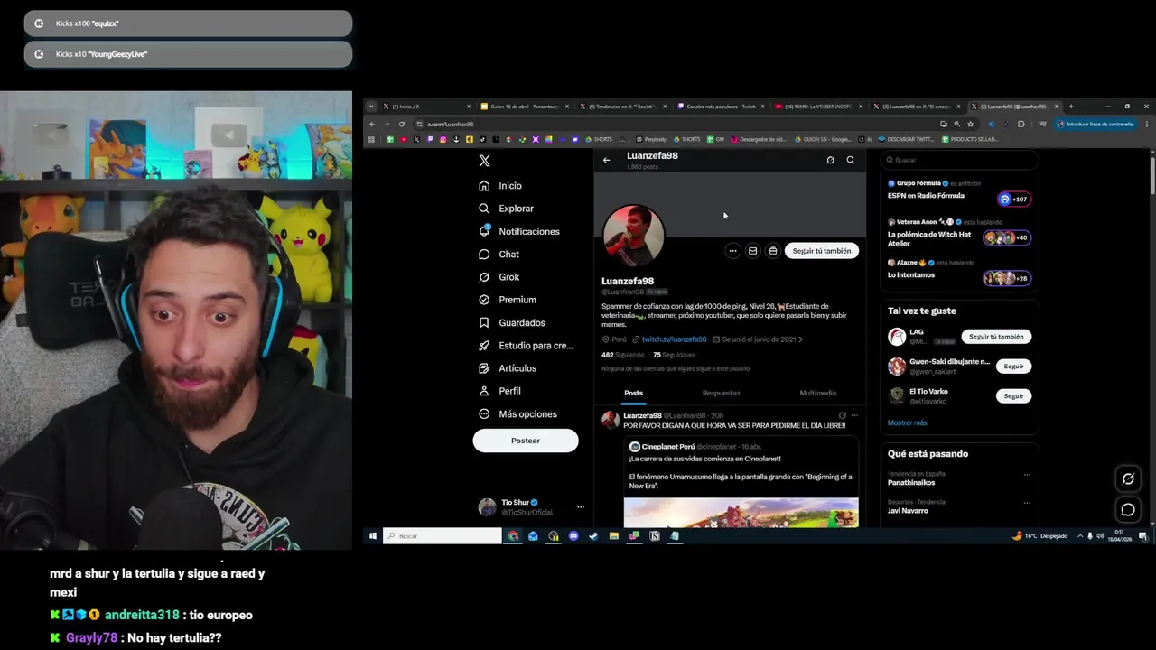Click Windows taskbar search box
The width and height of the screenshot is (1156, 650).
click(x=443, y=536)
